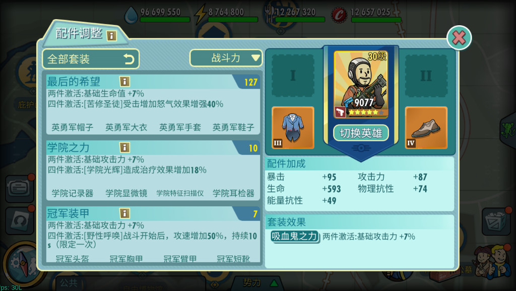Select the blue coat in slot III
Screen dimensions: 516x291
coord(293,128)
